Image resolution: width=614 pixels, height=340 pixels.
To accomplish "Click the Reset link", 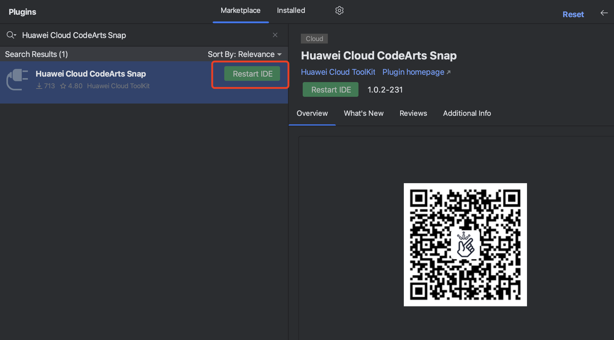I will [573, 14].
